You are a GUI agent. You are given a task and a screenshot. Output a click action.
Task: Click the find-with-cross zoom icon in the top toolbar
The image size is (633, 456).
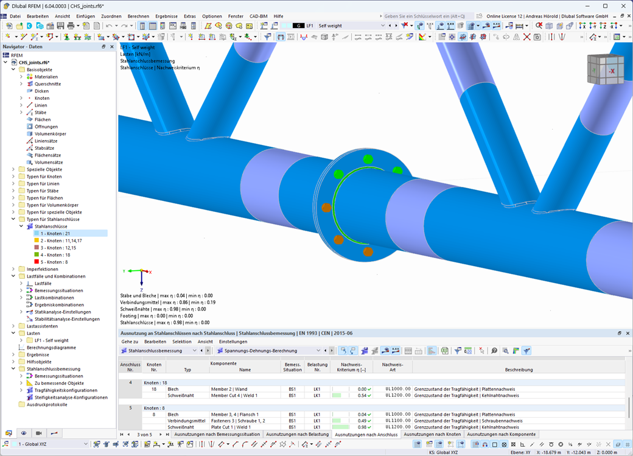coord(539,26)
